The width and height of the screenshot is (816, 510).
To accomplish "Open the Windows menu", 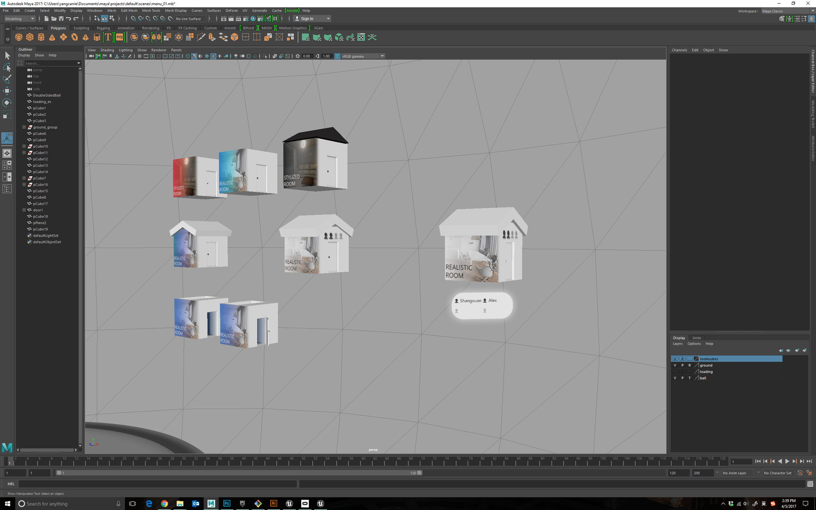I will point(94,10).
